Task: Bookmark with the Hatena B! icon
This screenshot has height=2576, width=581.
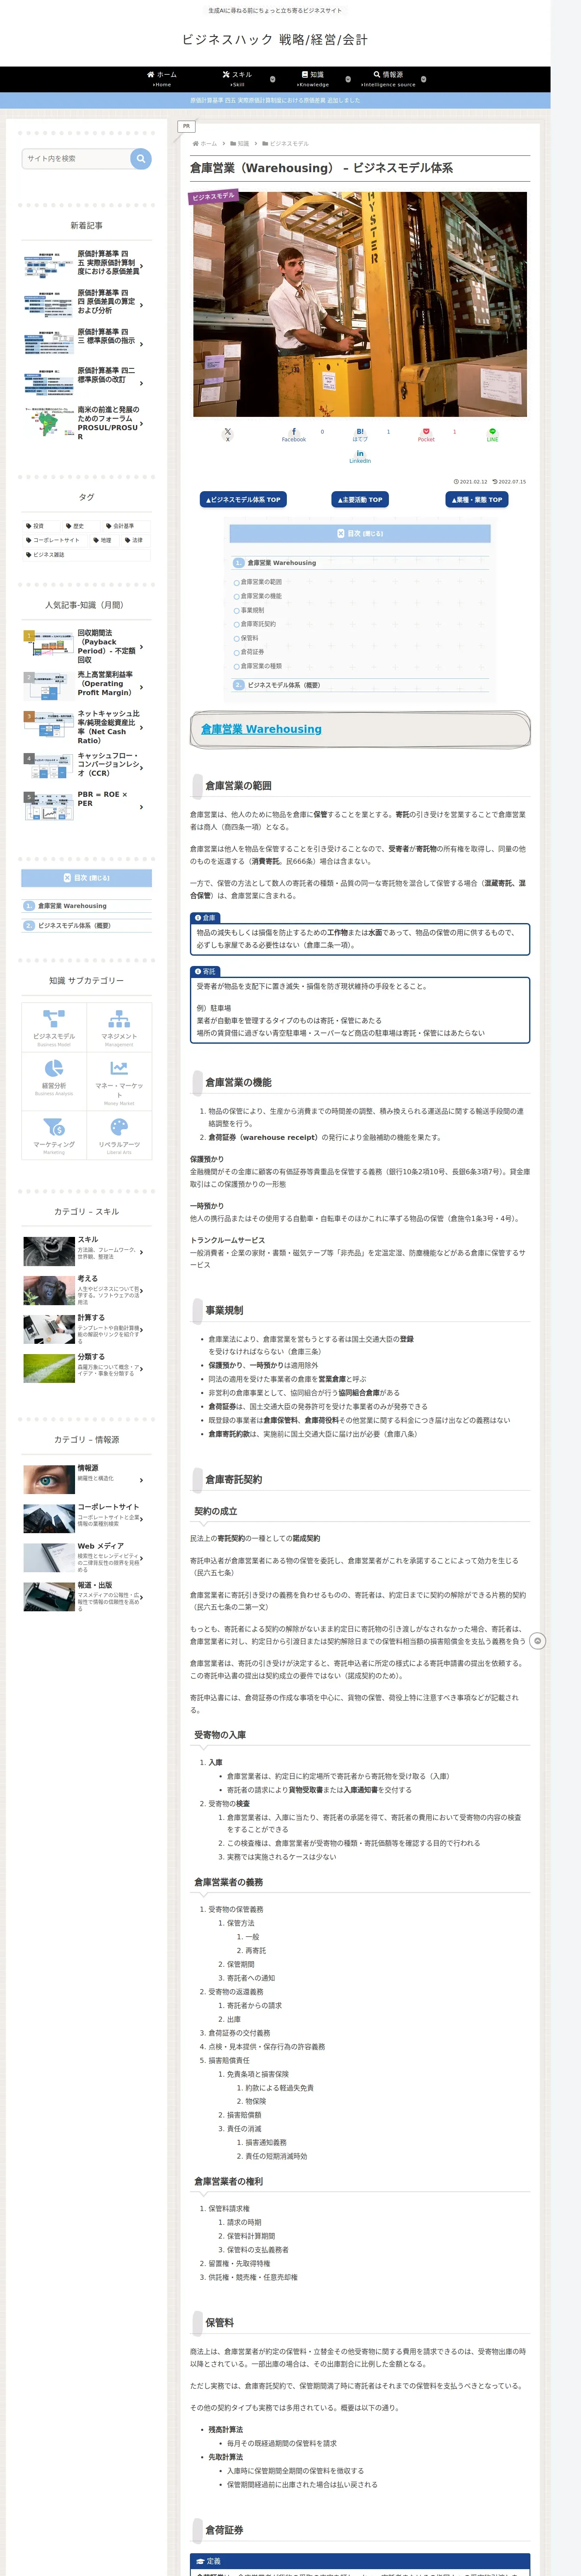Action: (x=360, y=435)
